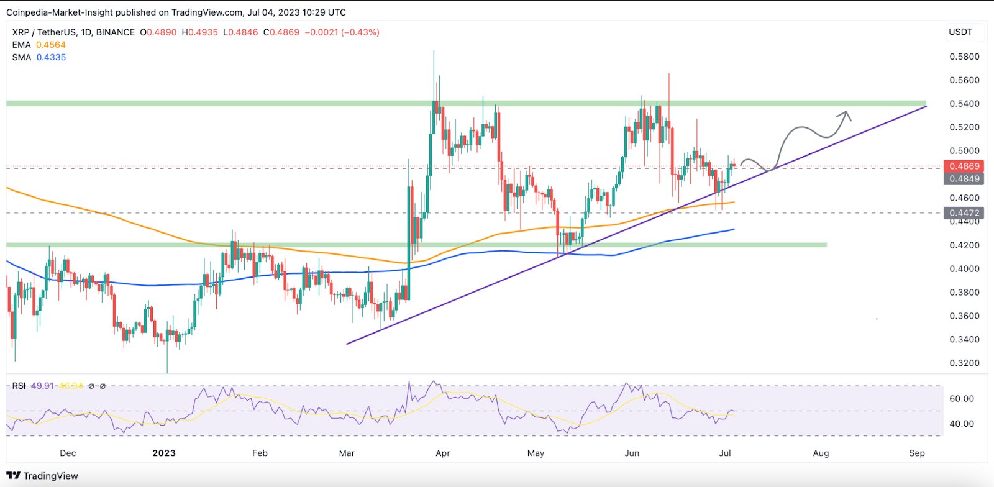Click the 0.3600 price axis label
This screenshot has height=487, width=994.
(964, 316)
